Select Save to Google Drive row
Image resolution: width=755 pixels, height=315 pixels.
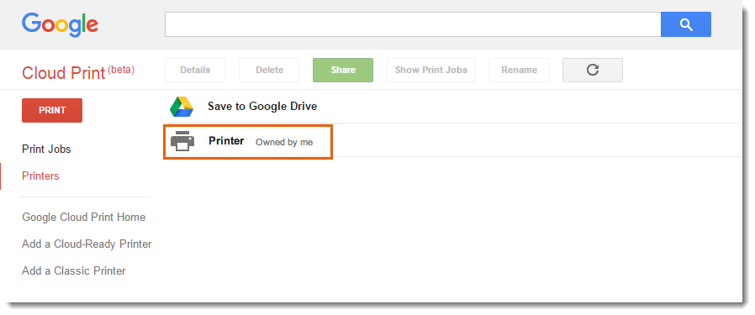tap(452, 107)
